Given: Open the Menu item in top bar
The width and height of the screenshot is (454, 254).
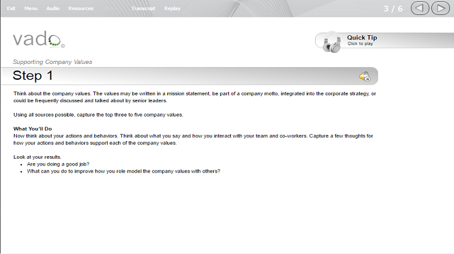Looking at the screenshot, I should pos(31,8).
